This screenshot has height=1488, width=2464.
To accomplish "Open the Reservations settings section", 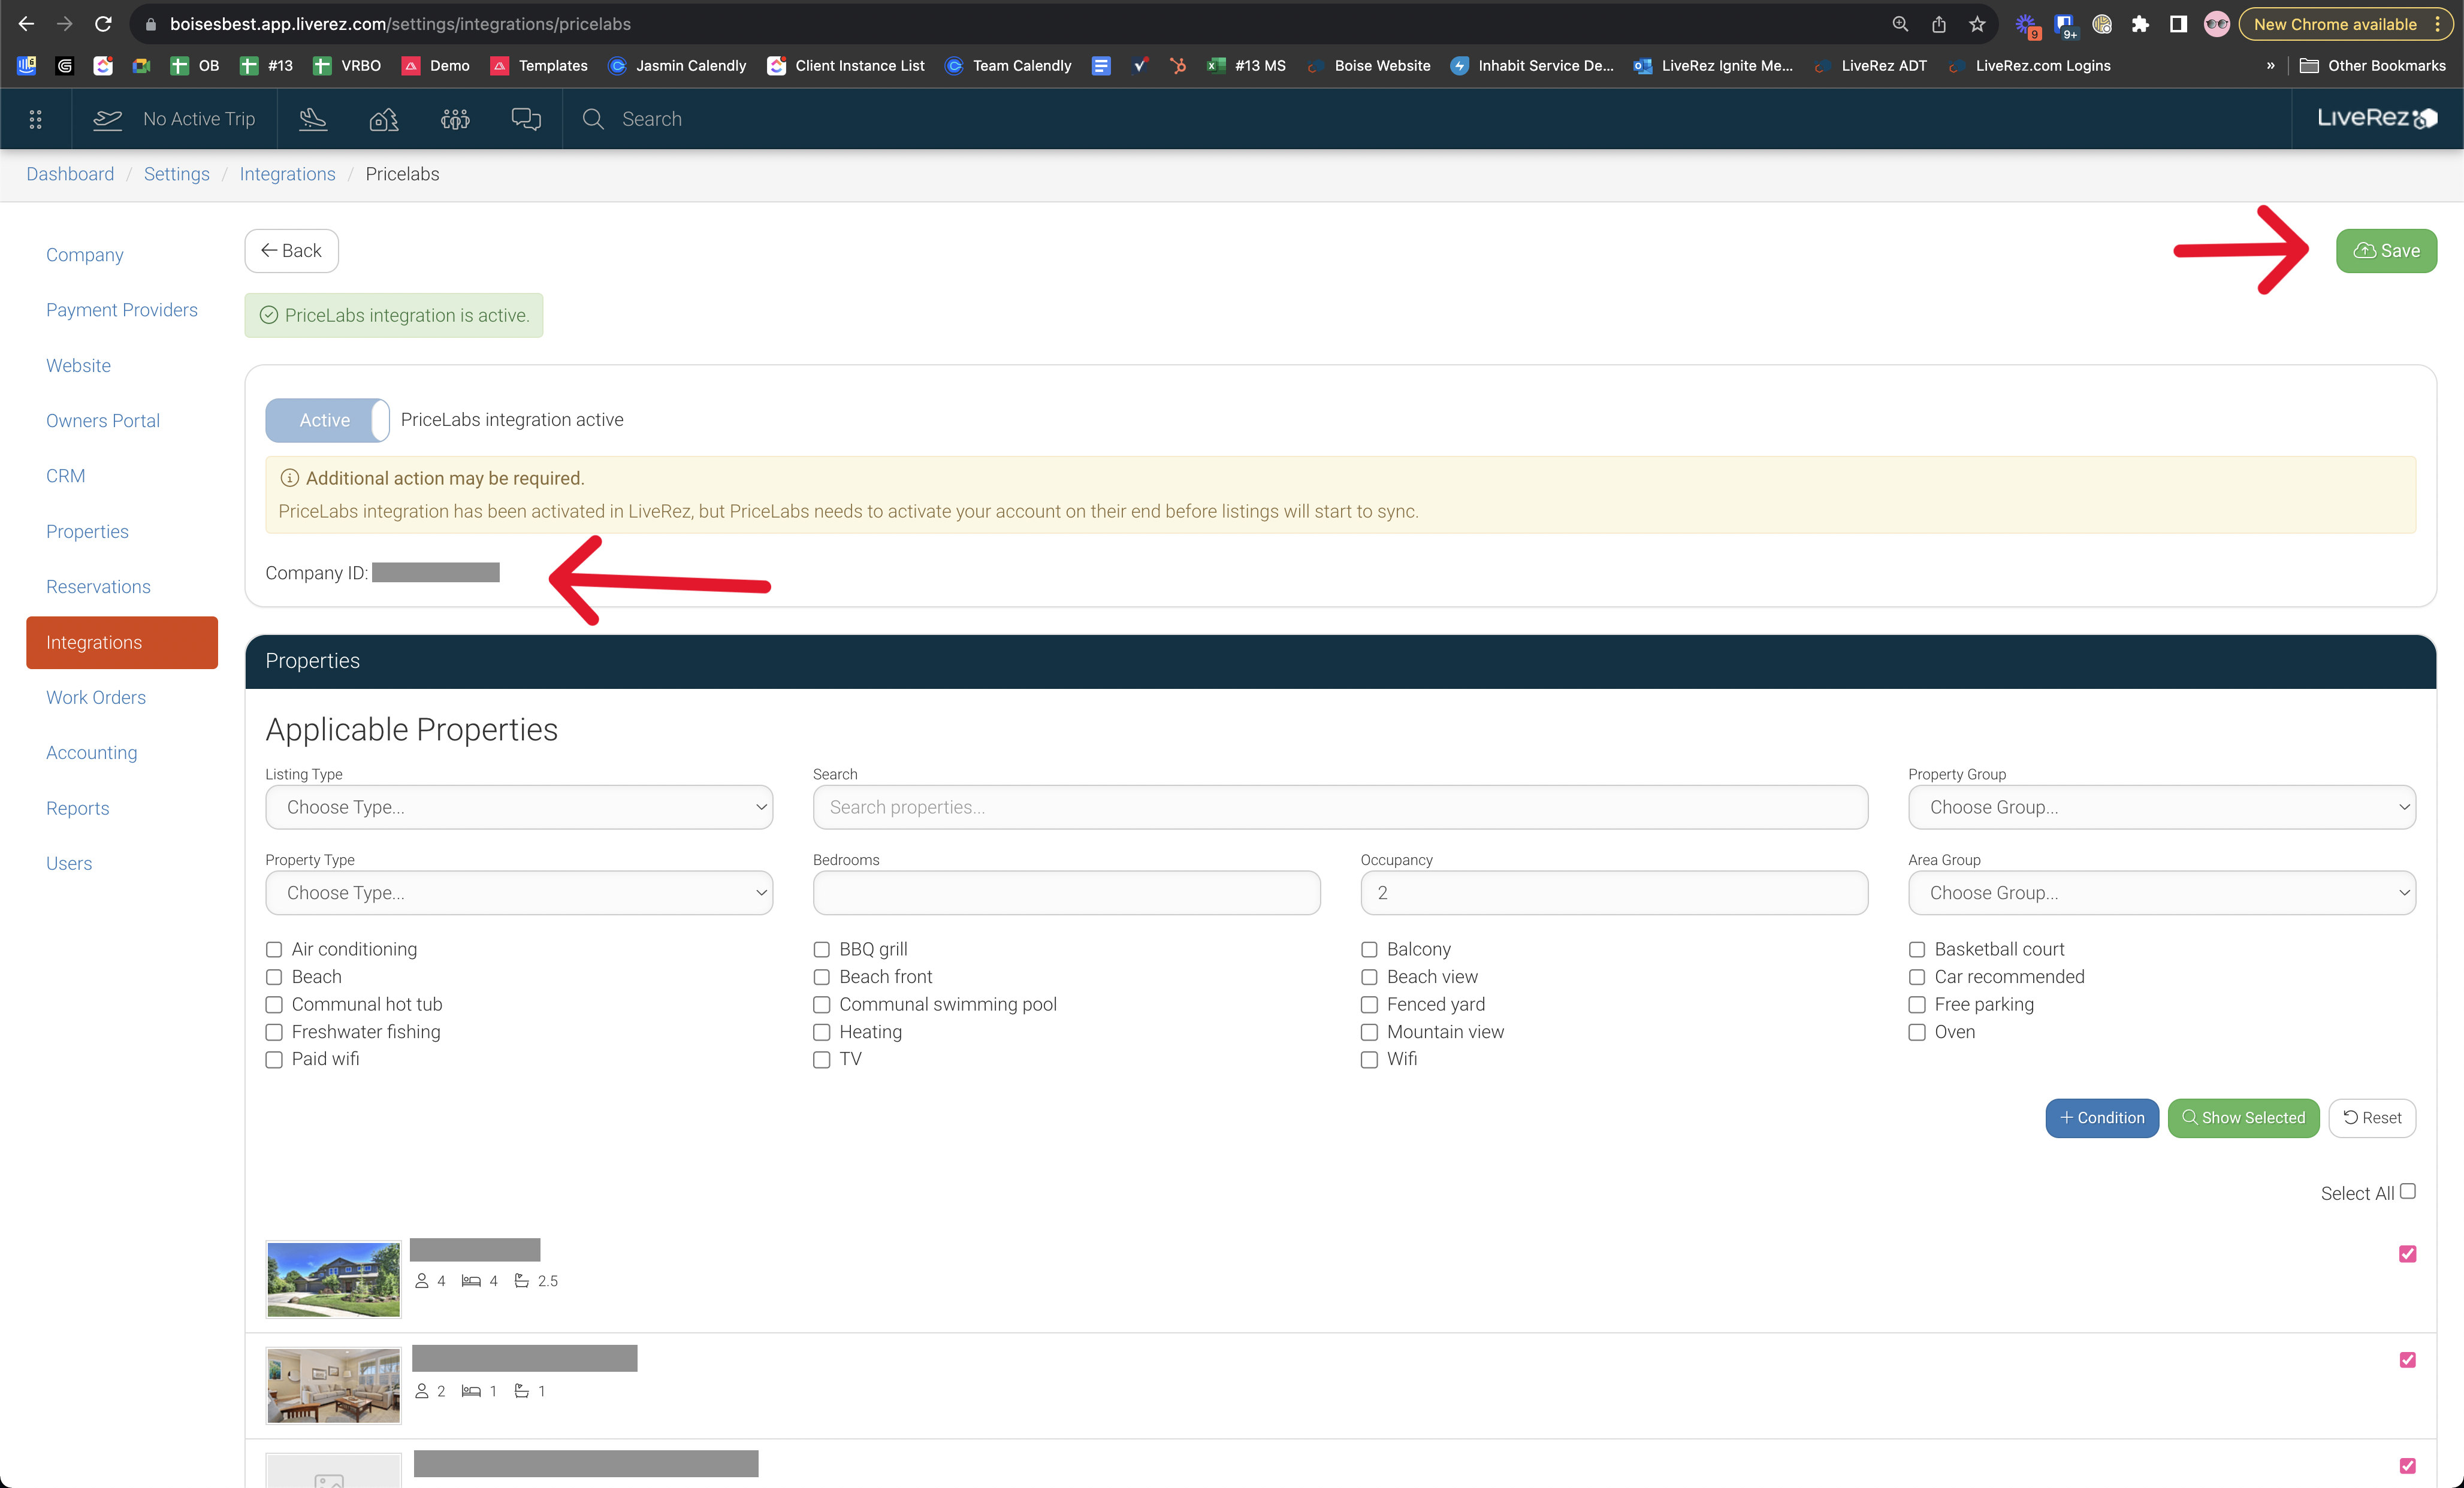I will (98, 587).
